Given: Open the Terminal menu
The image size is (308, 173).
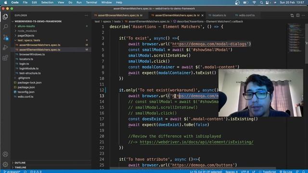Looking at the screenshot, I should (91, 2).
